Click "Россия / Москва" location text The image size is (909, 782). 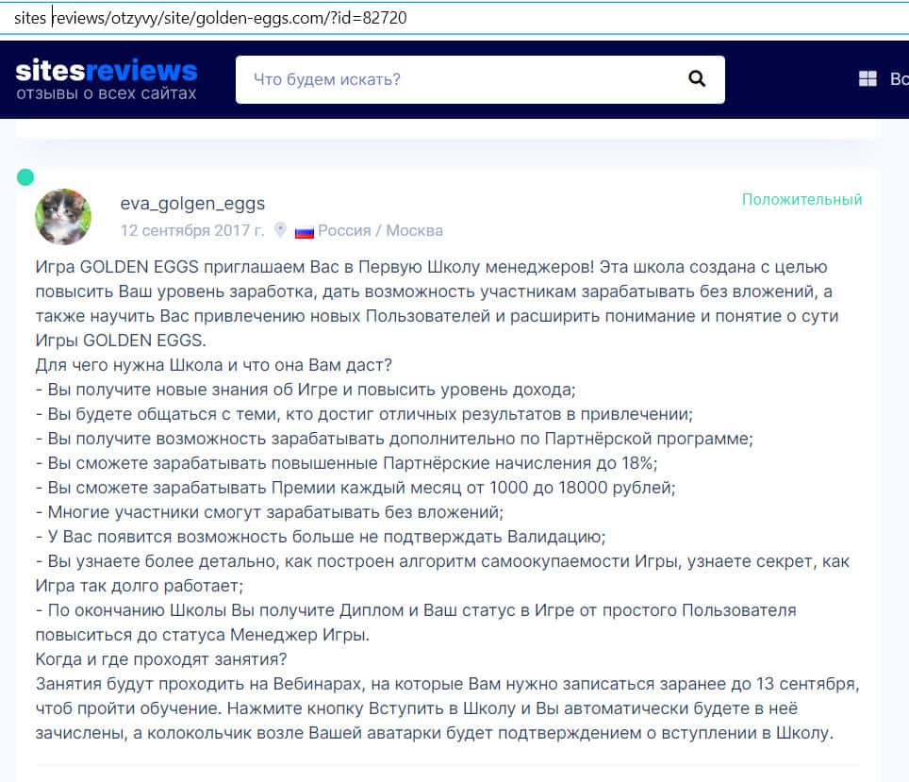click(x=380, y=230)
